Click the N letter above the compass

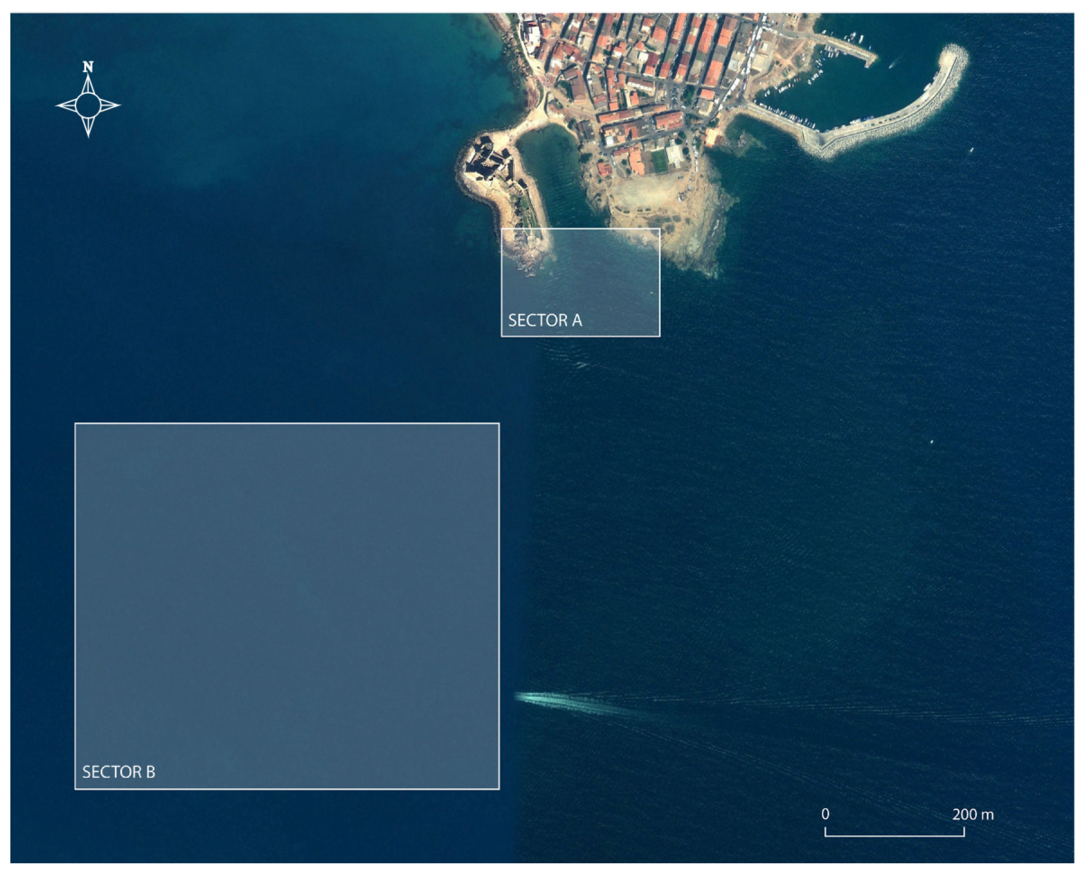[x=88, y=67]
